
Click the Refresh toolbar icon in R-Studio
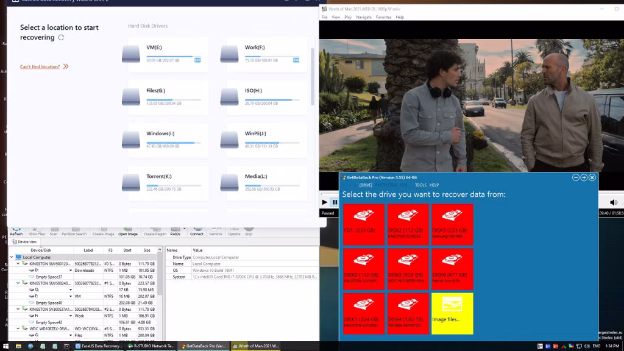click(x=16, y=231)
